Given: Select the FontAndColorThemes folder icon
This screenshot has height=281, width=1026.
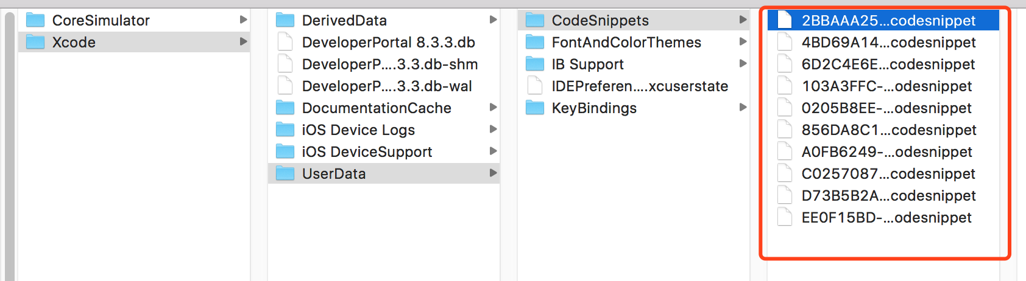Looking at the screenshot, I should [x=535, y=43].
